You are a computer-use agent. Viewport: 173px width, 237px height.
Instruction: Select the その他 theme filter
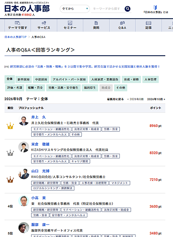coord(121,88)
